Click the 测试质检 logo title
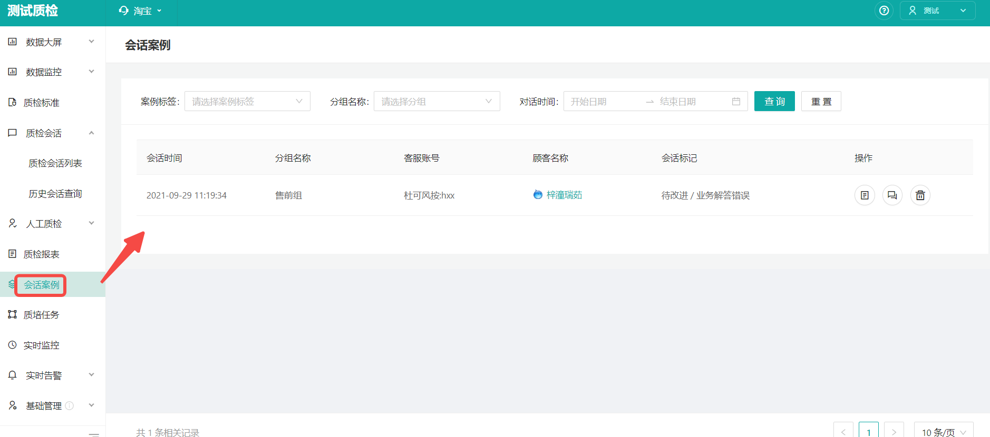The width and height of the screenshot is (990, 437). pyautogui.click(x=33, y=11)
